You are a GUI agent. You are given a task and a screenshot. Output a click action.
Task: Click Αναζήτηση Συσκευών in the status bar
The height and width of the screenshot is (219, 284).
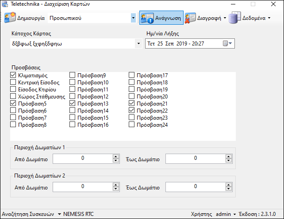pyautogui.click(x=28, y=214)
